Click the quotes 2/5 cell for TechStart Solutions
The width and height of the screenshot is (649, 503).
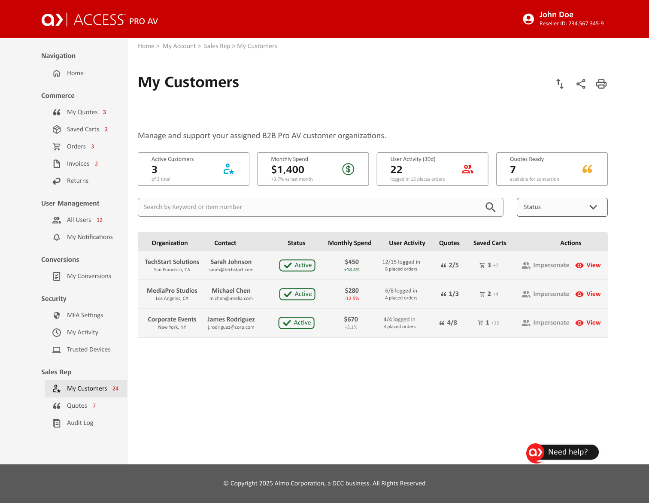(x=450, y=265)
